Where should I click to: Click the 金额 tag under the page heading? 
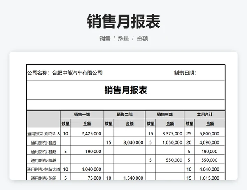point(142,38)
